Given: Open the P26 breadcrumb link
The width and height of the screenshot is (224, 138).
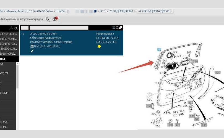Looking at the screenshot, I should click(x=103, y=11).
